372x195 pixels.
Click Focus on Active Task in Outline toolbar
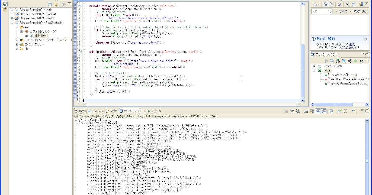[326, 61]
